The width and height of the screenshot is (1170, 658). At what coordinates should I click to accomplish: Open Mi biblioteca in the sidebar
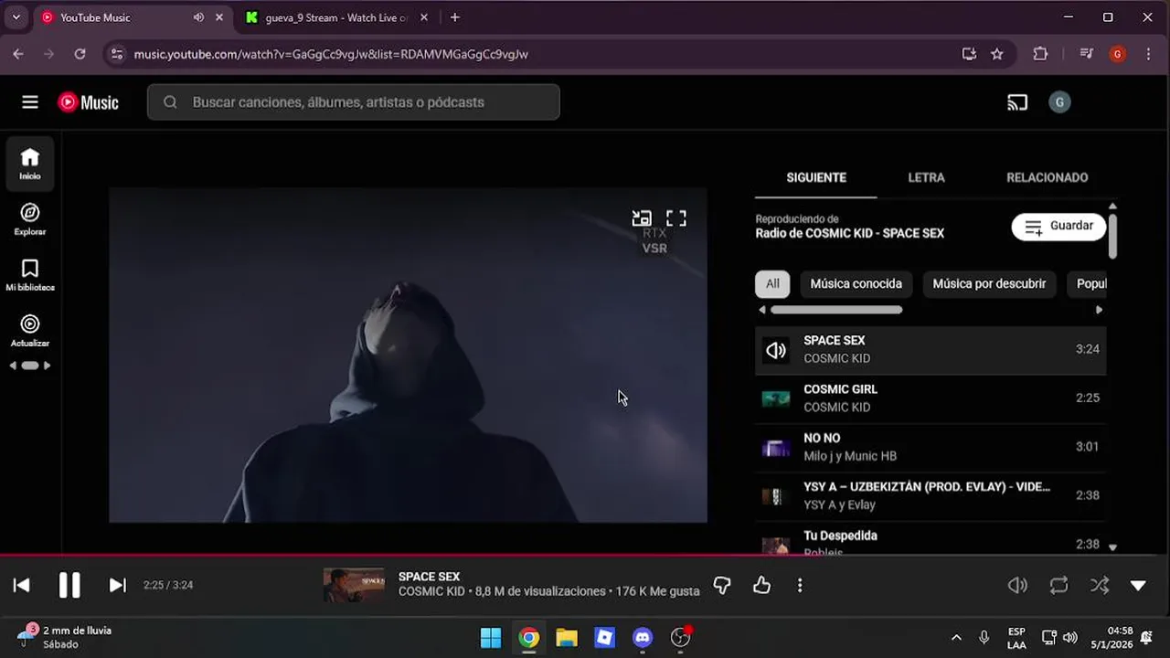(x=30, y=275)
